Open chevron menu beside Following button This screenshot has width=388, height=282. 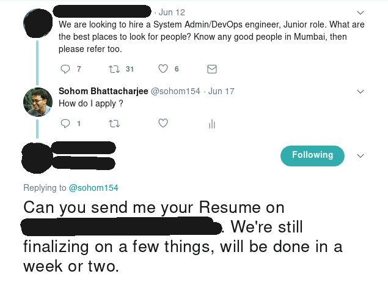click(x=361, y=155)
